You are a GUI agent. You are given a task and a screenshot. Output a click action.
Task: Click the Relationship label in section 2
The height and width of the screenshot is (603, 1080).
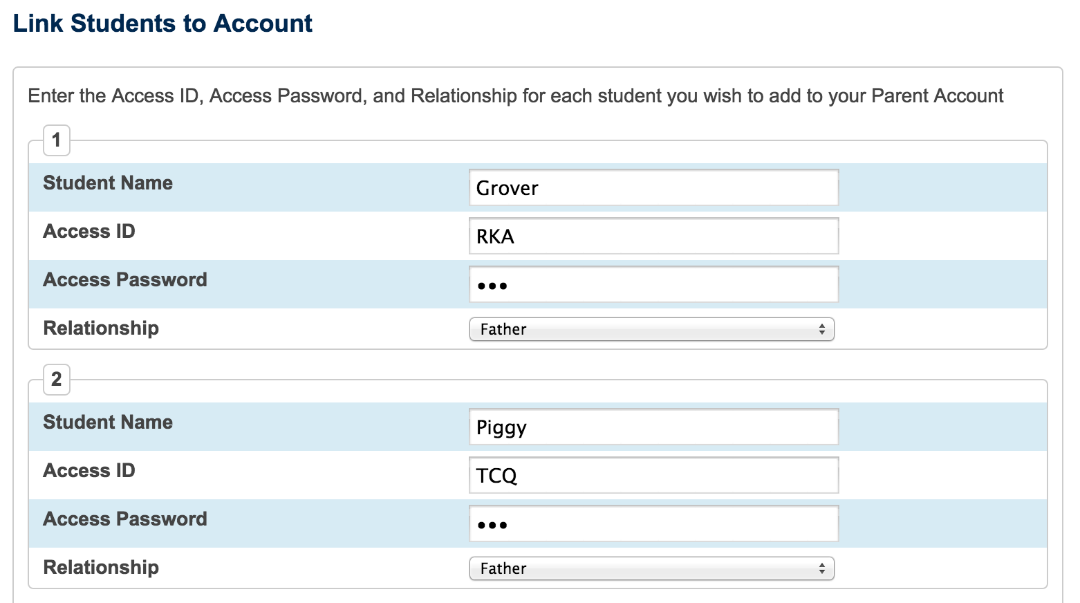click(x=101, y=568)
